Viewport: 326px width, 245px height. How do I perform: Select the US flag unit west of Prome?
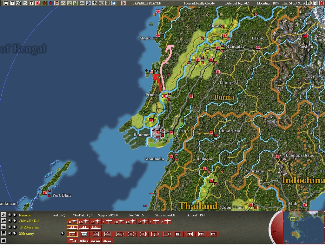pos(151,72)
